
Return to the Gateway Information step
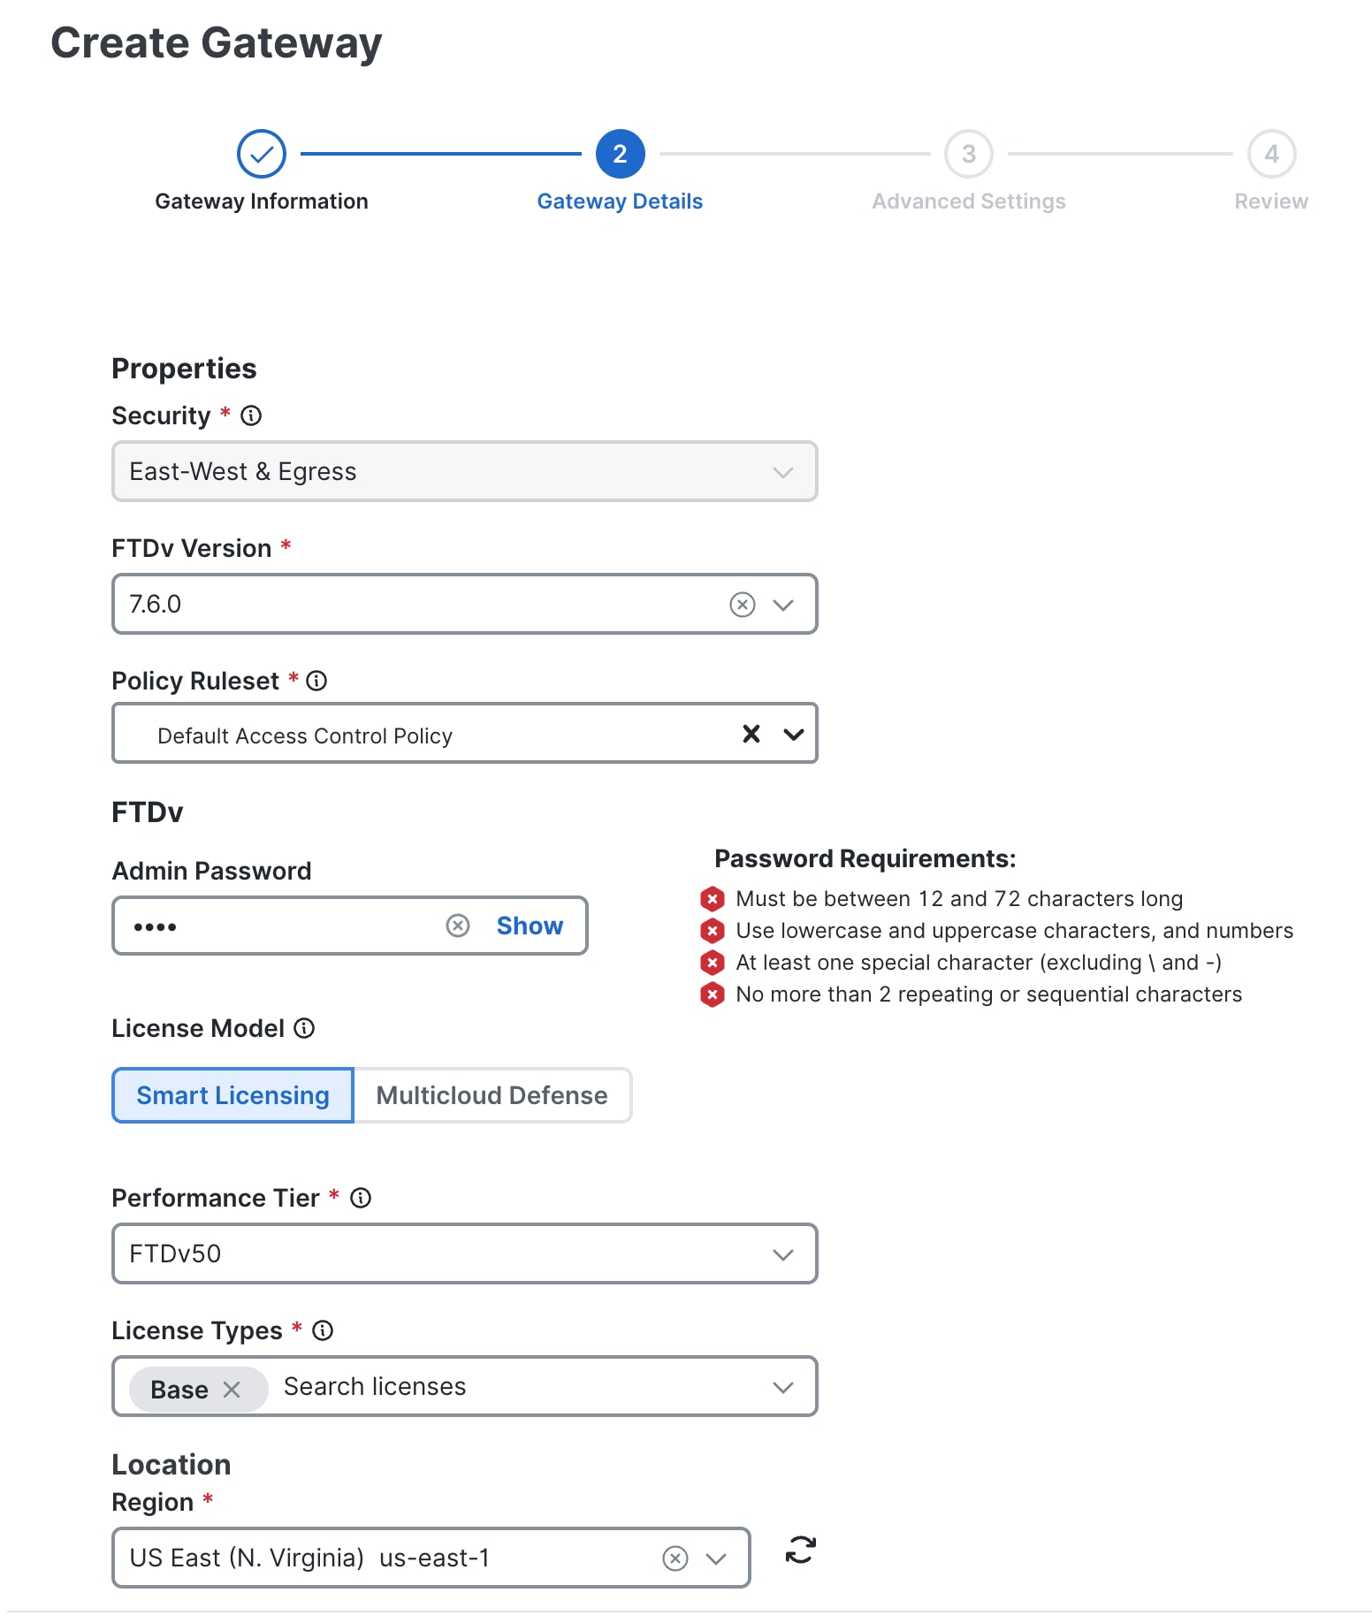[x=261, y=154]
